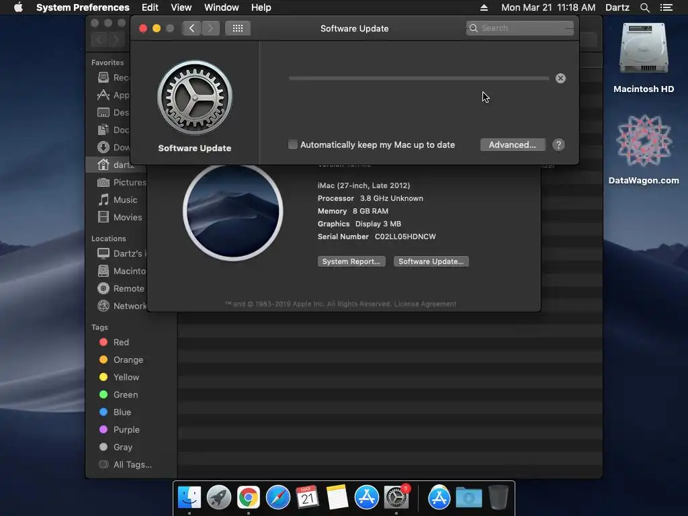Open Trash from the Dock

tap(499, 498)
